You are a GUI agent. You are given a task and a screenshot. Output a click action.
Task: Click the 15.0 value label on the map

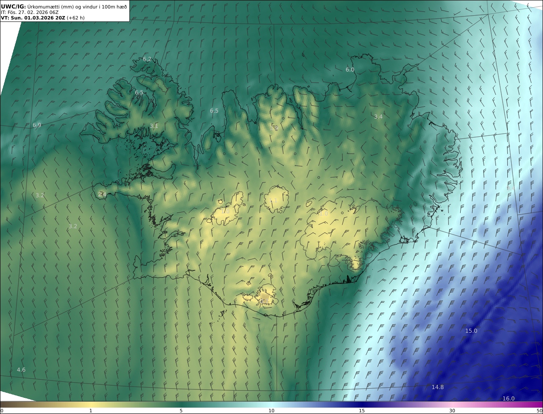pos(471,331)
